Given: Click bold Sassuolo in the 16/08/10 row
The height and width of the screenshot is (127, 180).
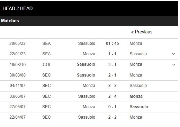Looking at the screenshot, I should 86,64.
